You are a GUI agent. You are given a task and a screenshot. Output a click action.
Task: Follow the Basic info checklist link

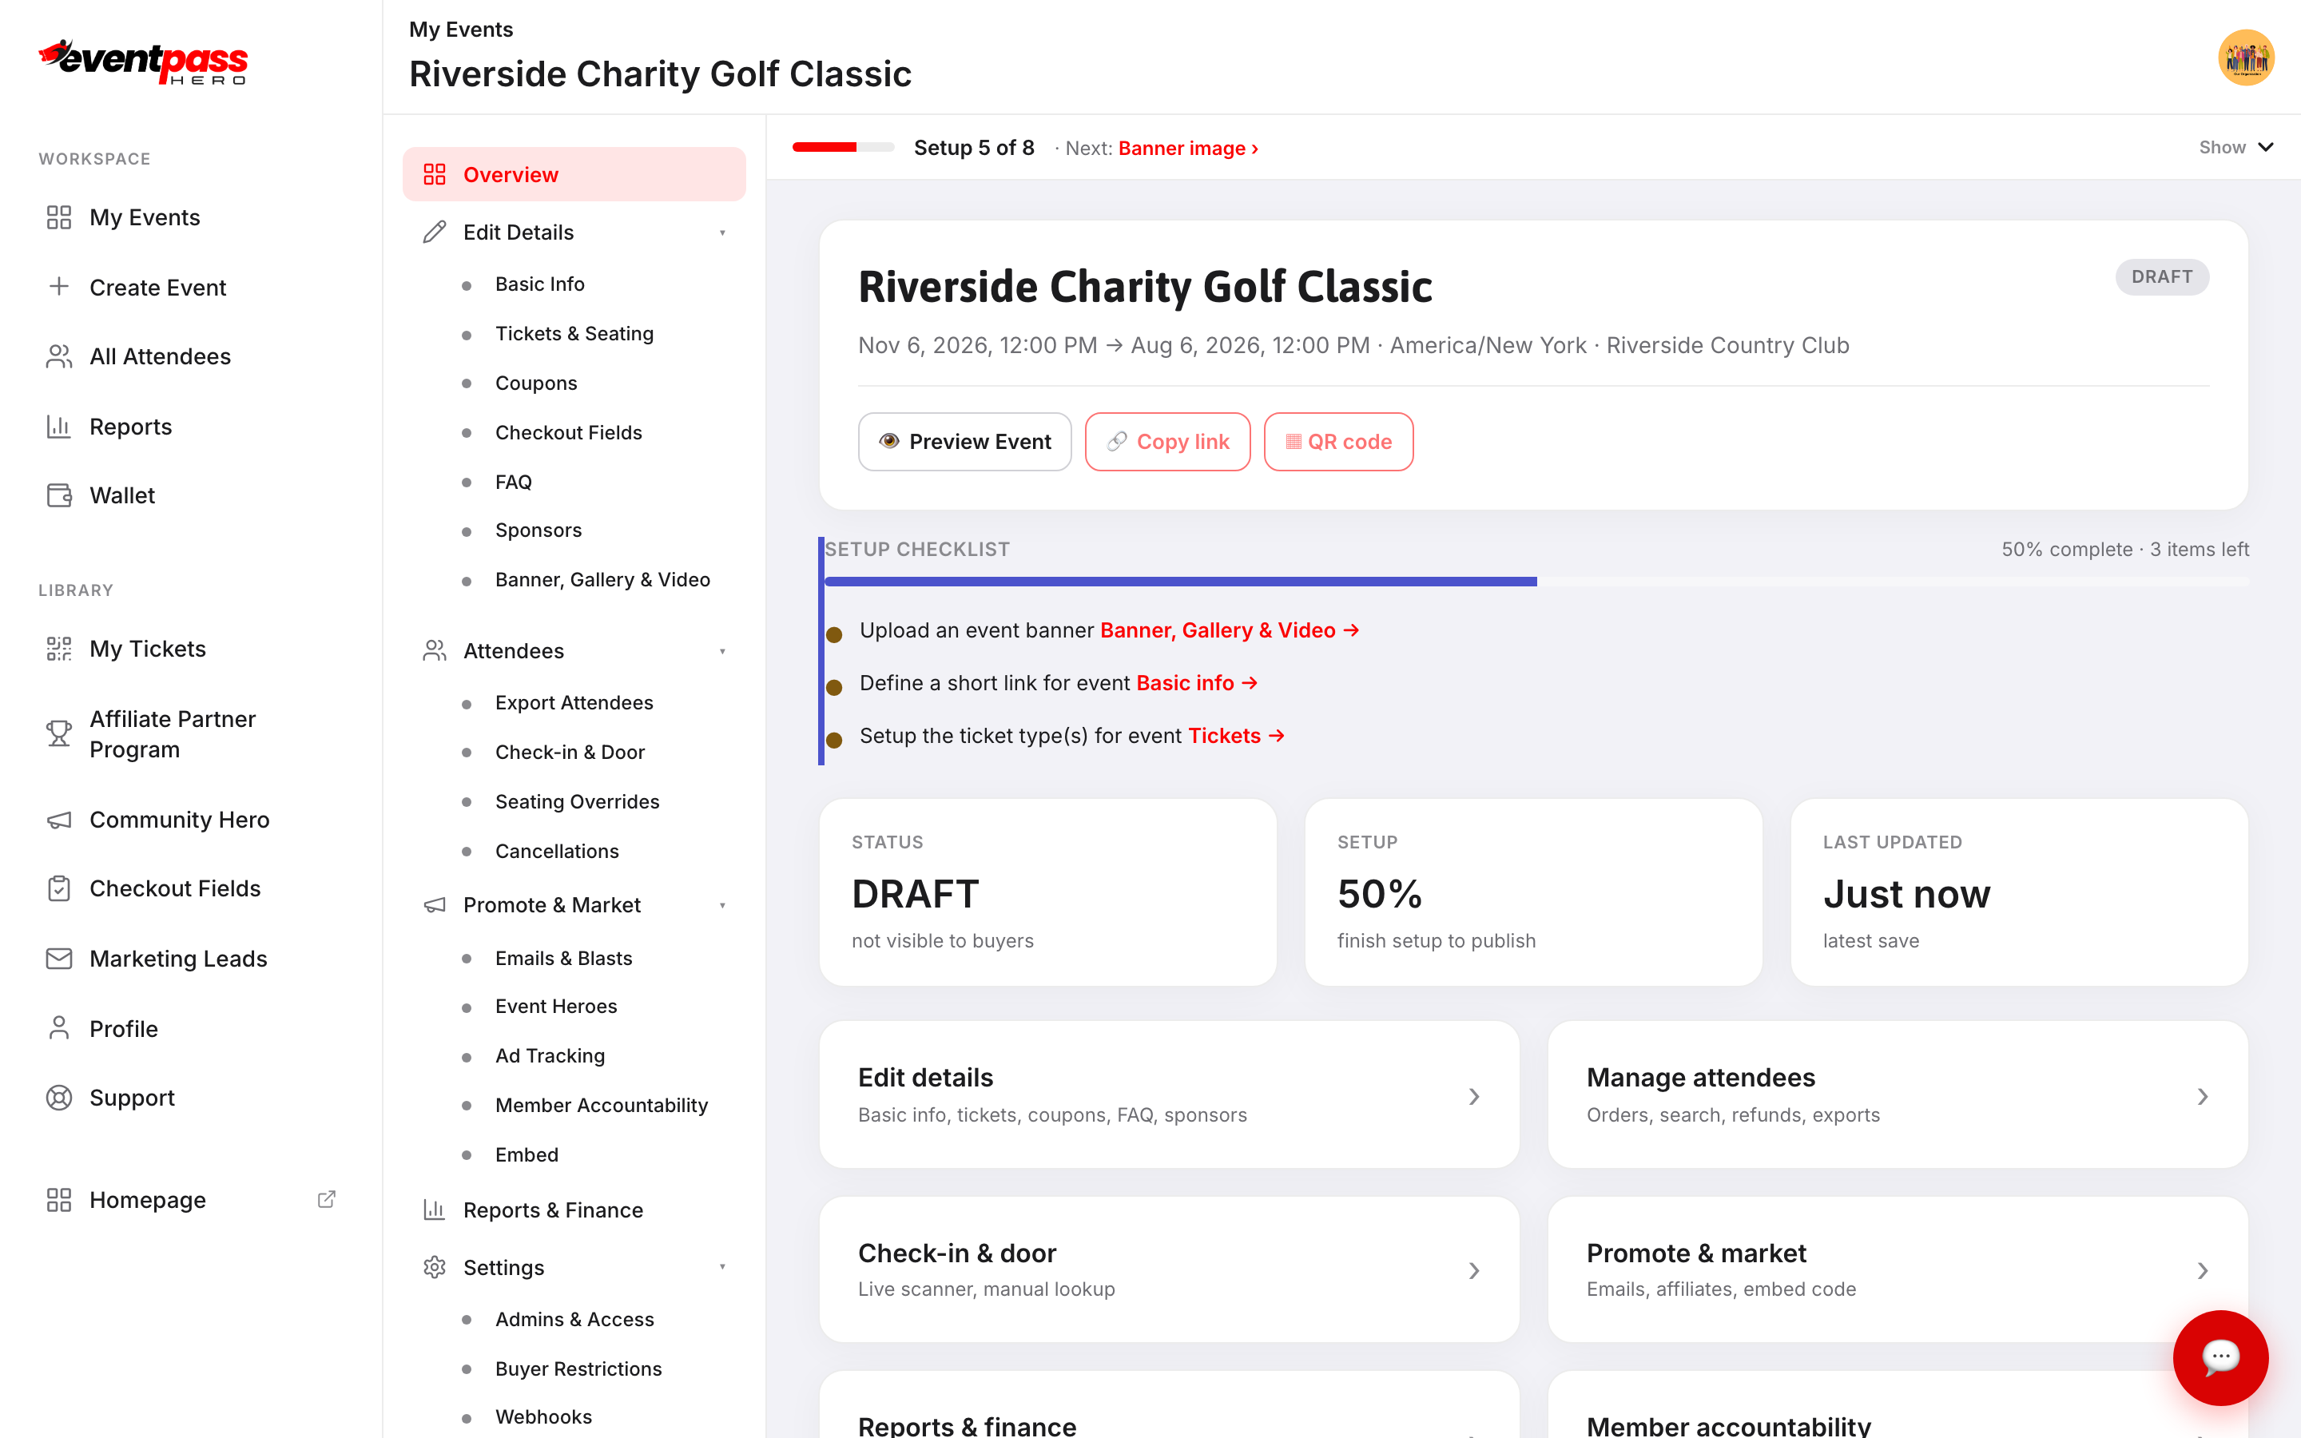1197,683
